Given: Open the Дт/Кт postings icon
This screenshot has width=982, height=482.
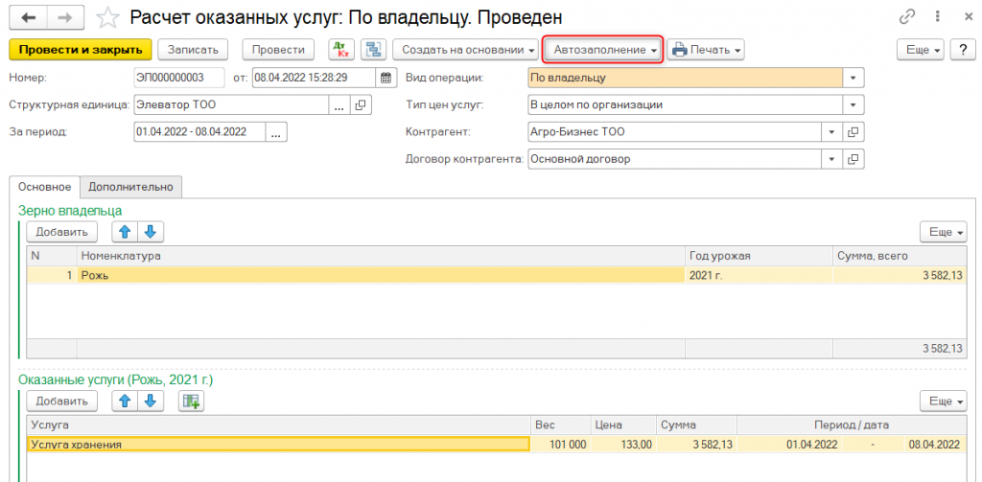Looking at the screenshot, I should [x=341, y=50].
